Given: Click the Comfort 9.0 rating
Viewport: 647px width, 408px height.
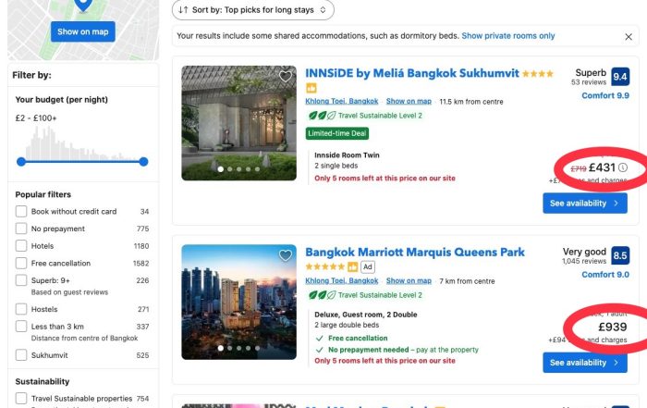Looking at the screenshot, I should coord(605,275).
